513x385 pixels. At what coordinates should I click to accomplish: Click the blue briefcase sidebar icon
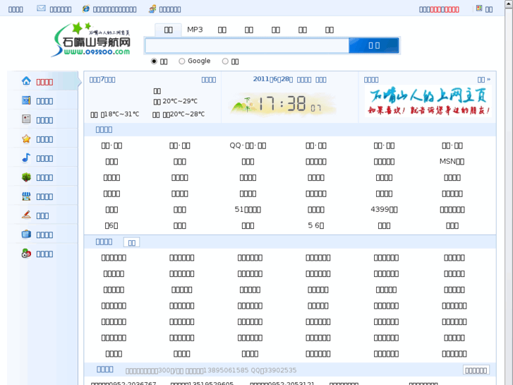26,234
